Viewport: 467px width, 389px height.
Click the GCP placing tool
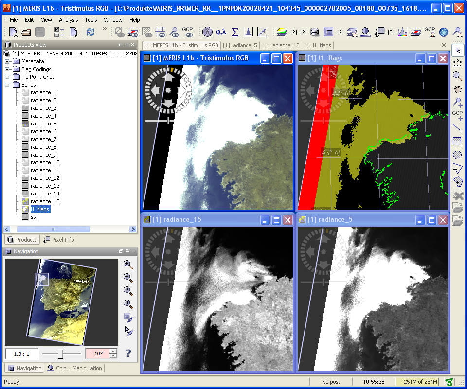coord(457,116)
